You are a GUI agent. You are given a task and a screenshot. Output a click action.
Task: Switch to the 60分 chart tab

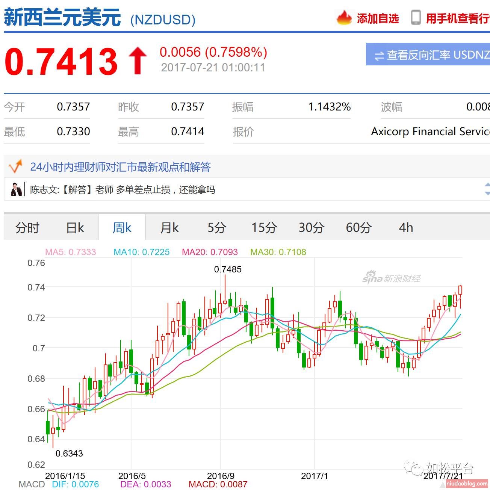click(359, 228)
